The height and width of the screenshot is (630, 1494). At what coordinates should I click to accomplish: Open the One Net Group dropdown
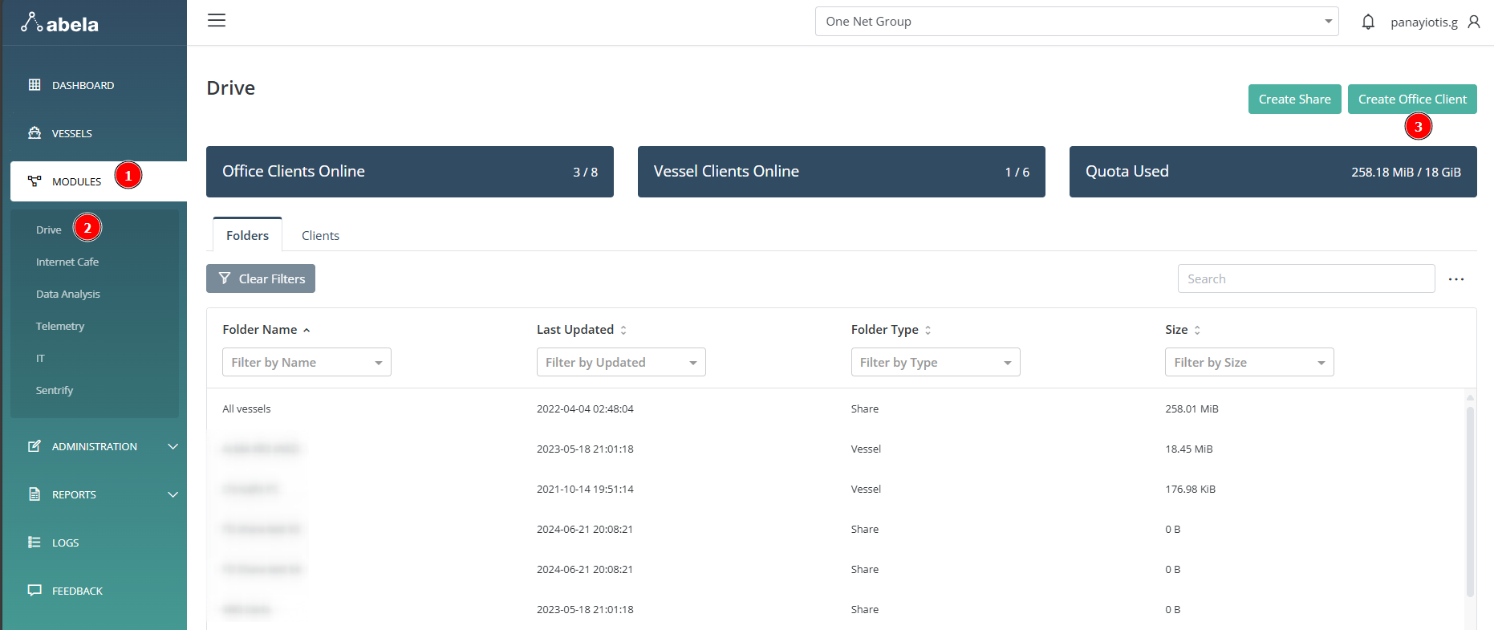[1077, 22]
